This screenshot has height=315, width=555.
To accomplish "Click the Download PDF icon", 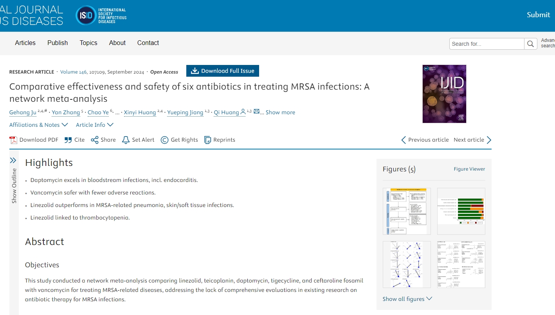I will 13,140.
